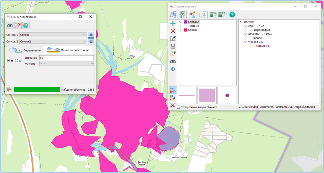Switch to the Пересечение tab

(x=25, y=50)
